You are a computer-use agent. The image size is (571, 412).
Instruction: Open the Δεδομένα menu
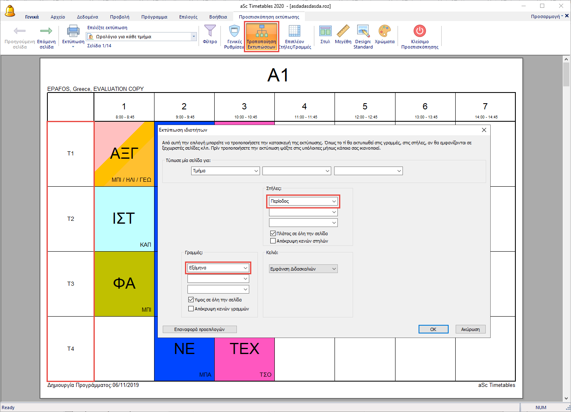pyautogui.click(x=87, y=17)
